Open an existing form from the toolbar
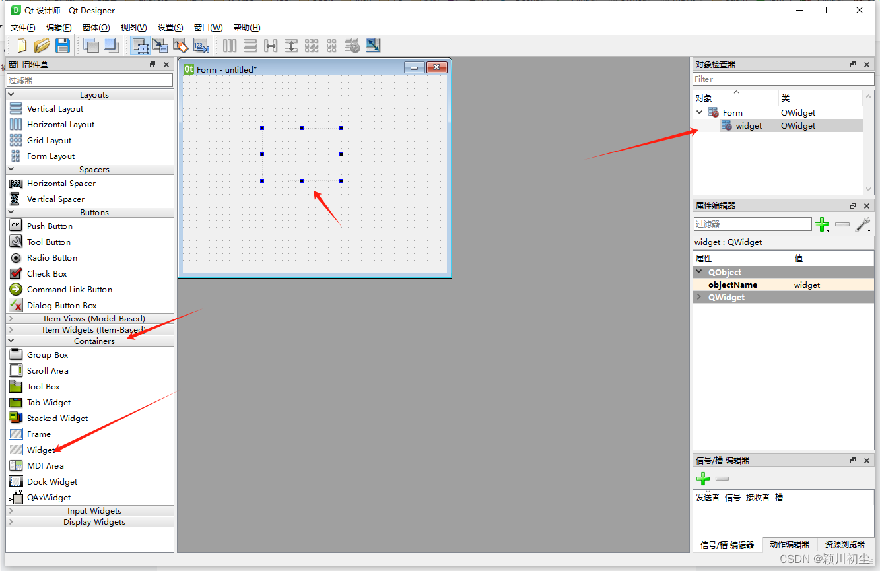The image size is (880, 571). (42, 45)
